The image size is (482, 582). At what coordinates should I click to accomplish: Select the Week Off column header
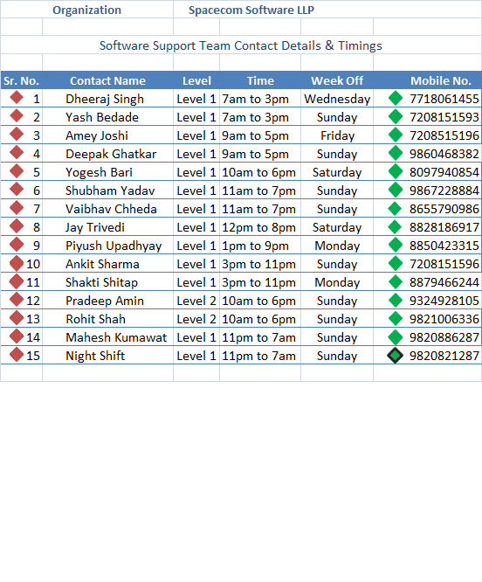337,80
